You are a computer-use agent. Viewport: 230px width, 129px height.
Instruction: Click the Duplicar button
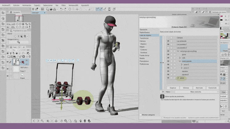[173, 88]
